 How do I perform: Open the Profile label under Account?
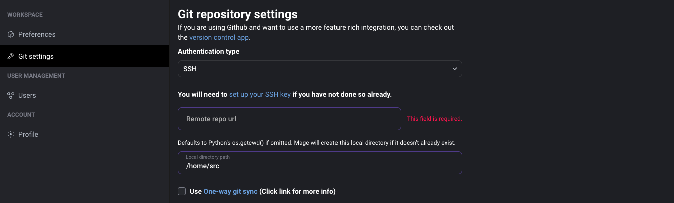coord(28,134)
